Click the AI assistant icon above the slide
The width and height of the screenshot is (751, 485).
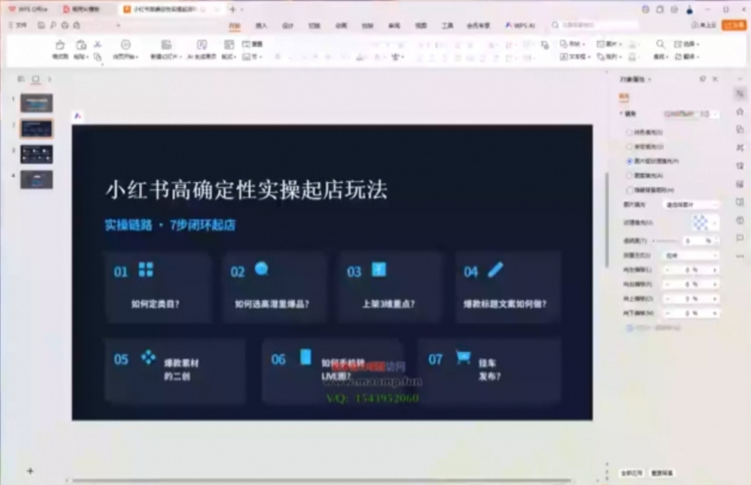pyautogui.click(x=78, y=116)
